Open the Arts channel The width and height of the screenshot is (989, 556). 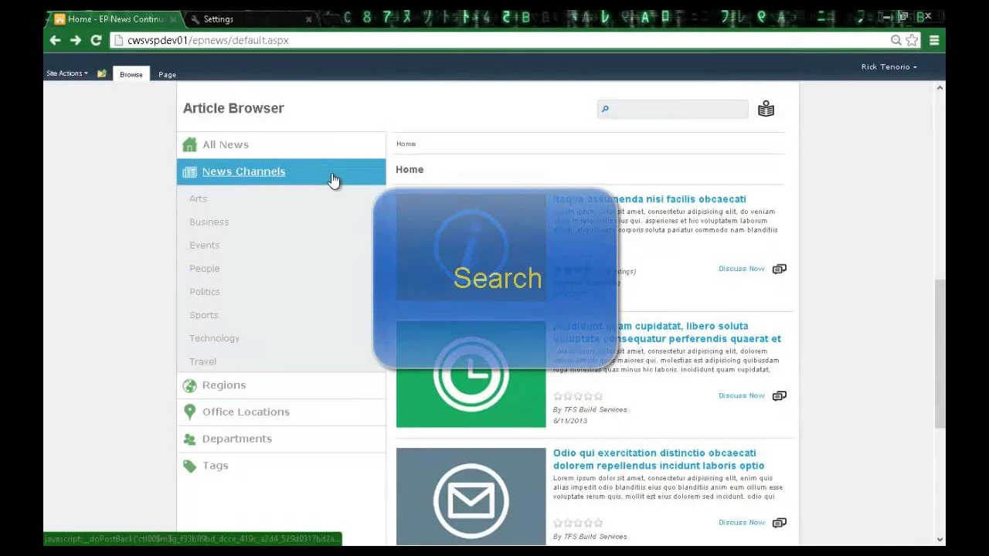[198, 198]
